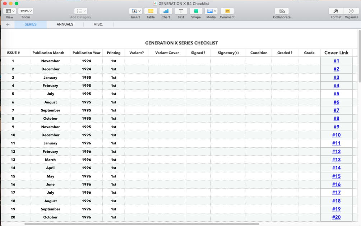Viewport: 361px width, 226px height.
Task: Open the 123% Zoom dropdown
Action: [x=26, y=11]
